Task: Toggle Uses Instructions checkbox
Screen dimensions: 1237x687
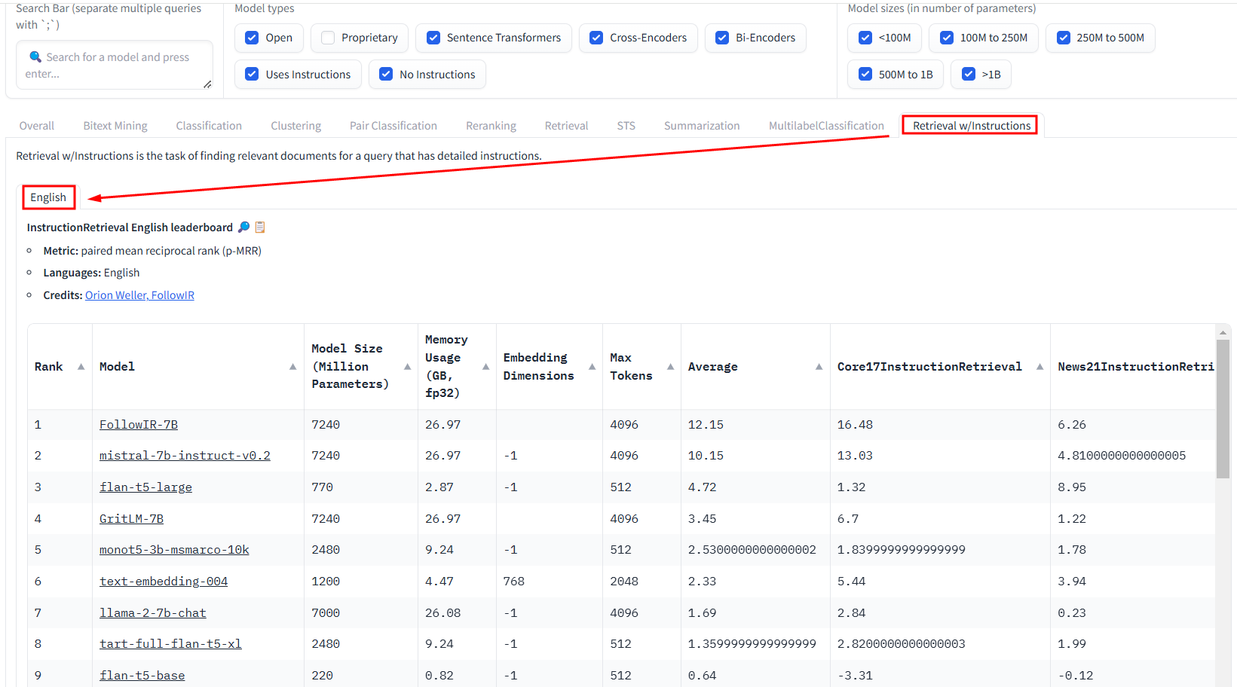Action: pyautogui.click(x=252, y=74)
